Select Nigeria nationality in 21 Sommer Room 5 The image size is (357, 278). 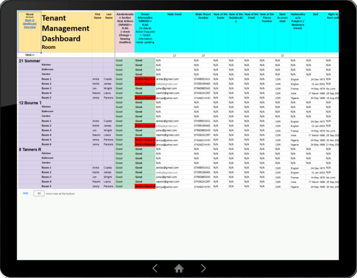[298, 98]
